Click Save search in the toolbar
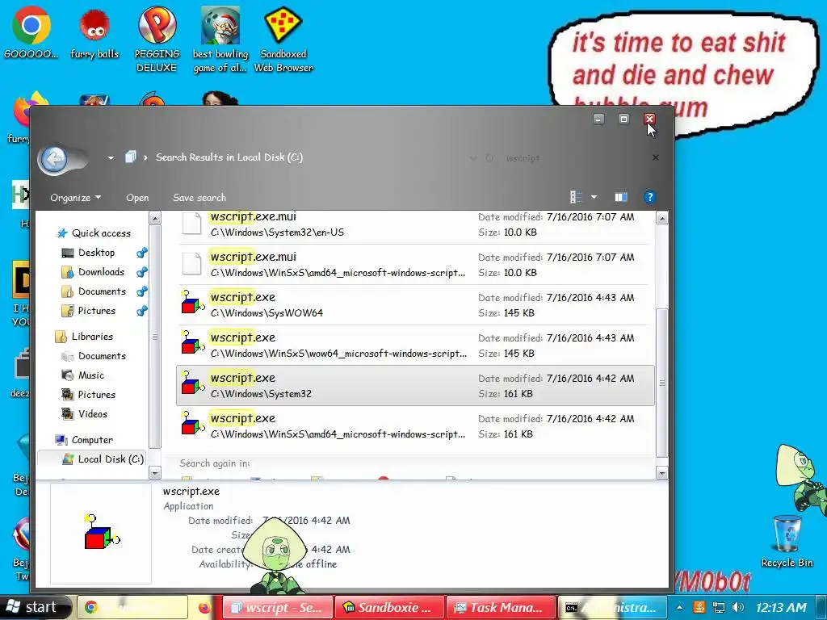The image size is (827, 620). pyautogui.click(x=199, y=198)
